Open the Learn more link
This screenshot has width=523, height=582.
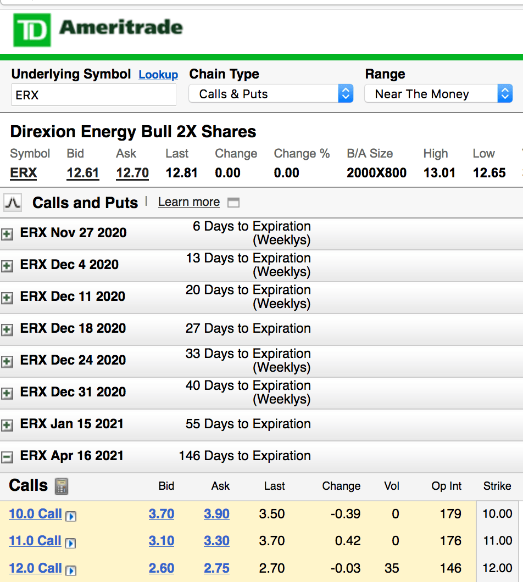coord(188,203)
